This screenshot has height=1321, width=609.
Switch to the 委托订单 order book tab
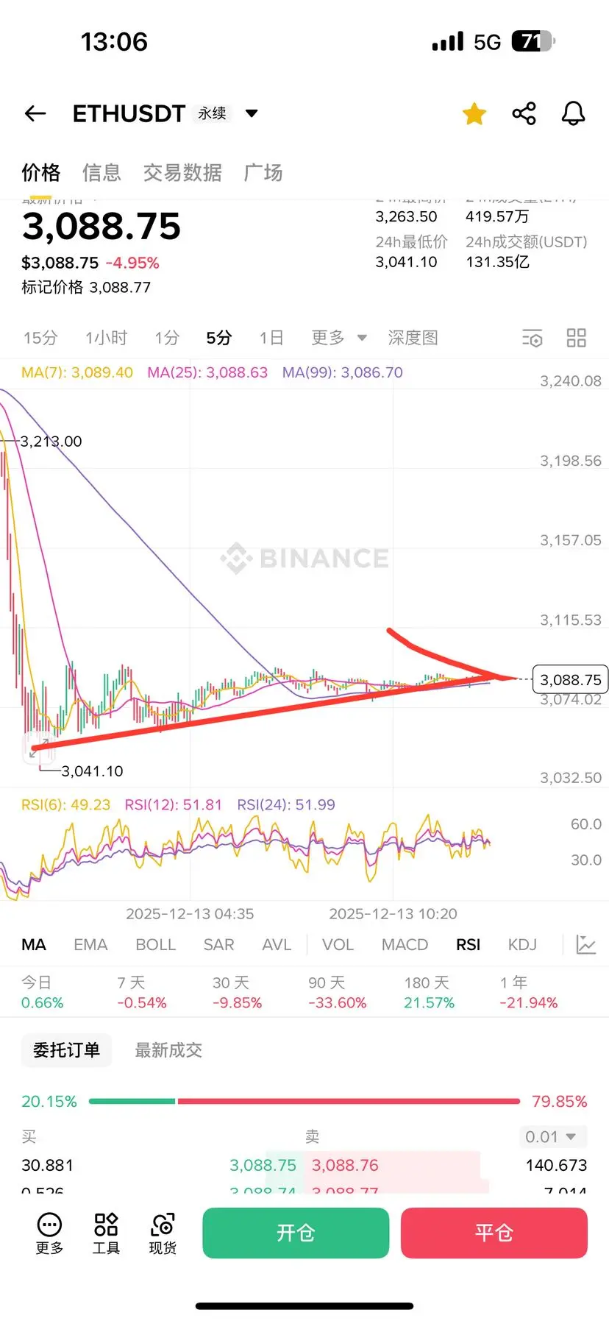[x=66, y=1050]
